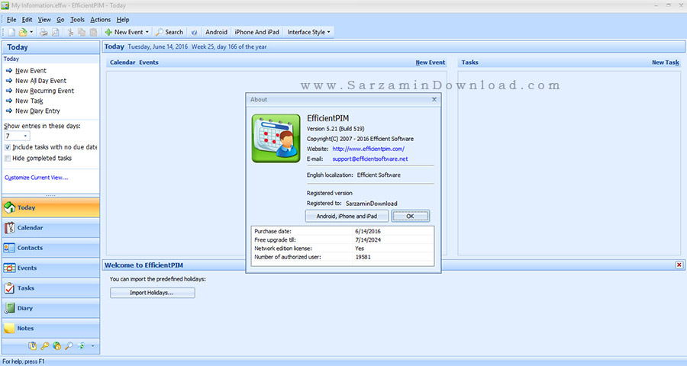Click the Purchase date value 6/14/2016
Screen dimensions: 687x366
[368, 231]
